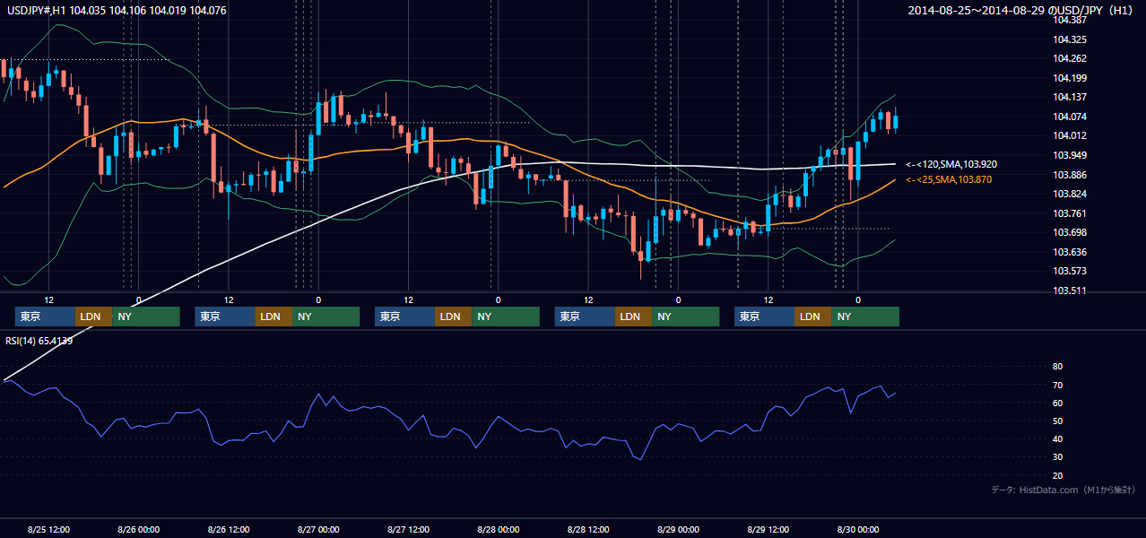
Task: Click the RSI level 20 axis label
Action: [1058, 475]
